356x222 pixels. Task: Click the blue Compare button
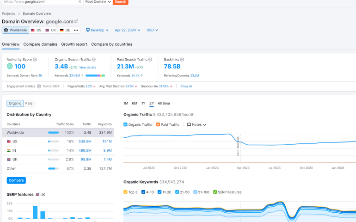(x=16, y=180)
